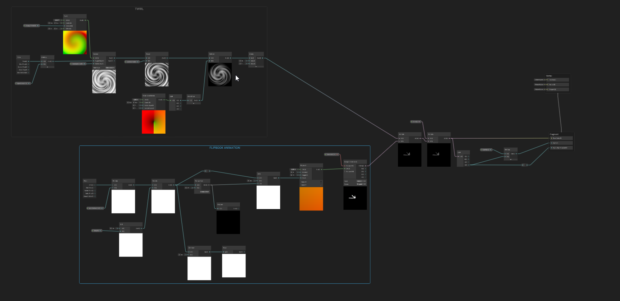
Task: Select the Flipbook node title bar
Action: 311,165
